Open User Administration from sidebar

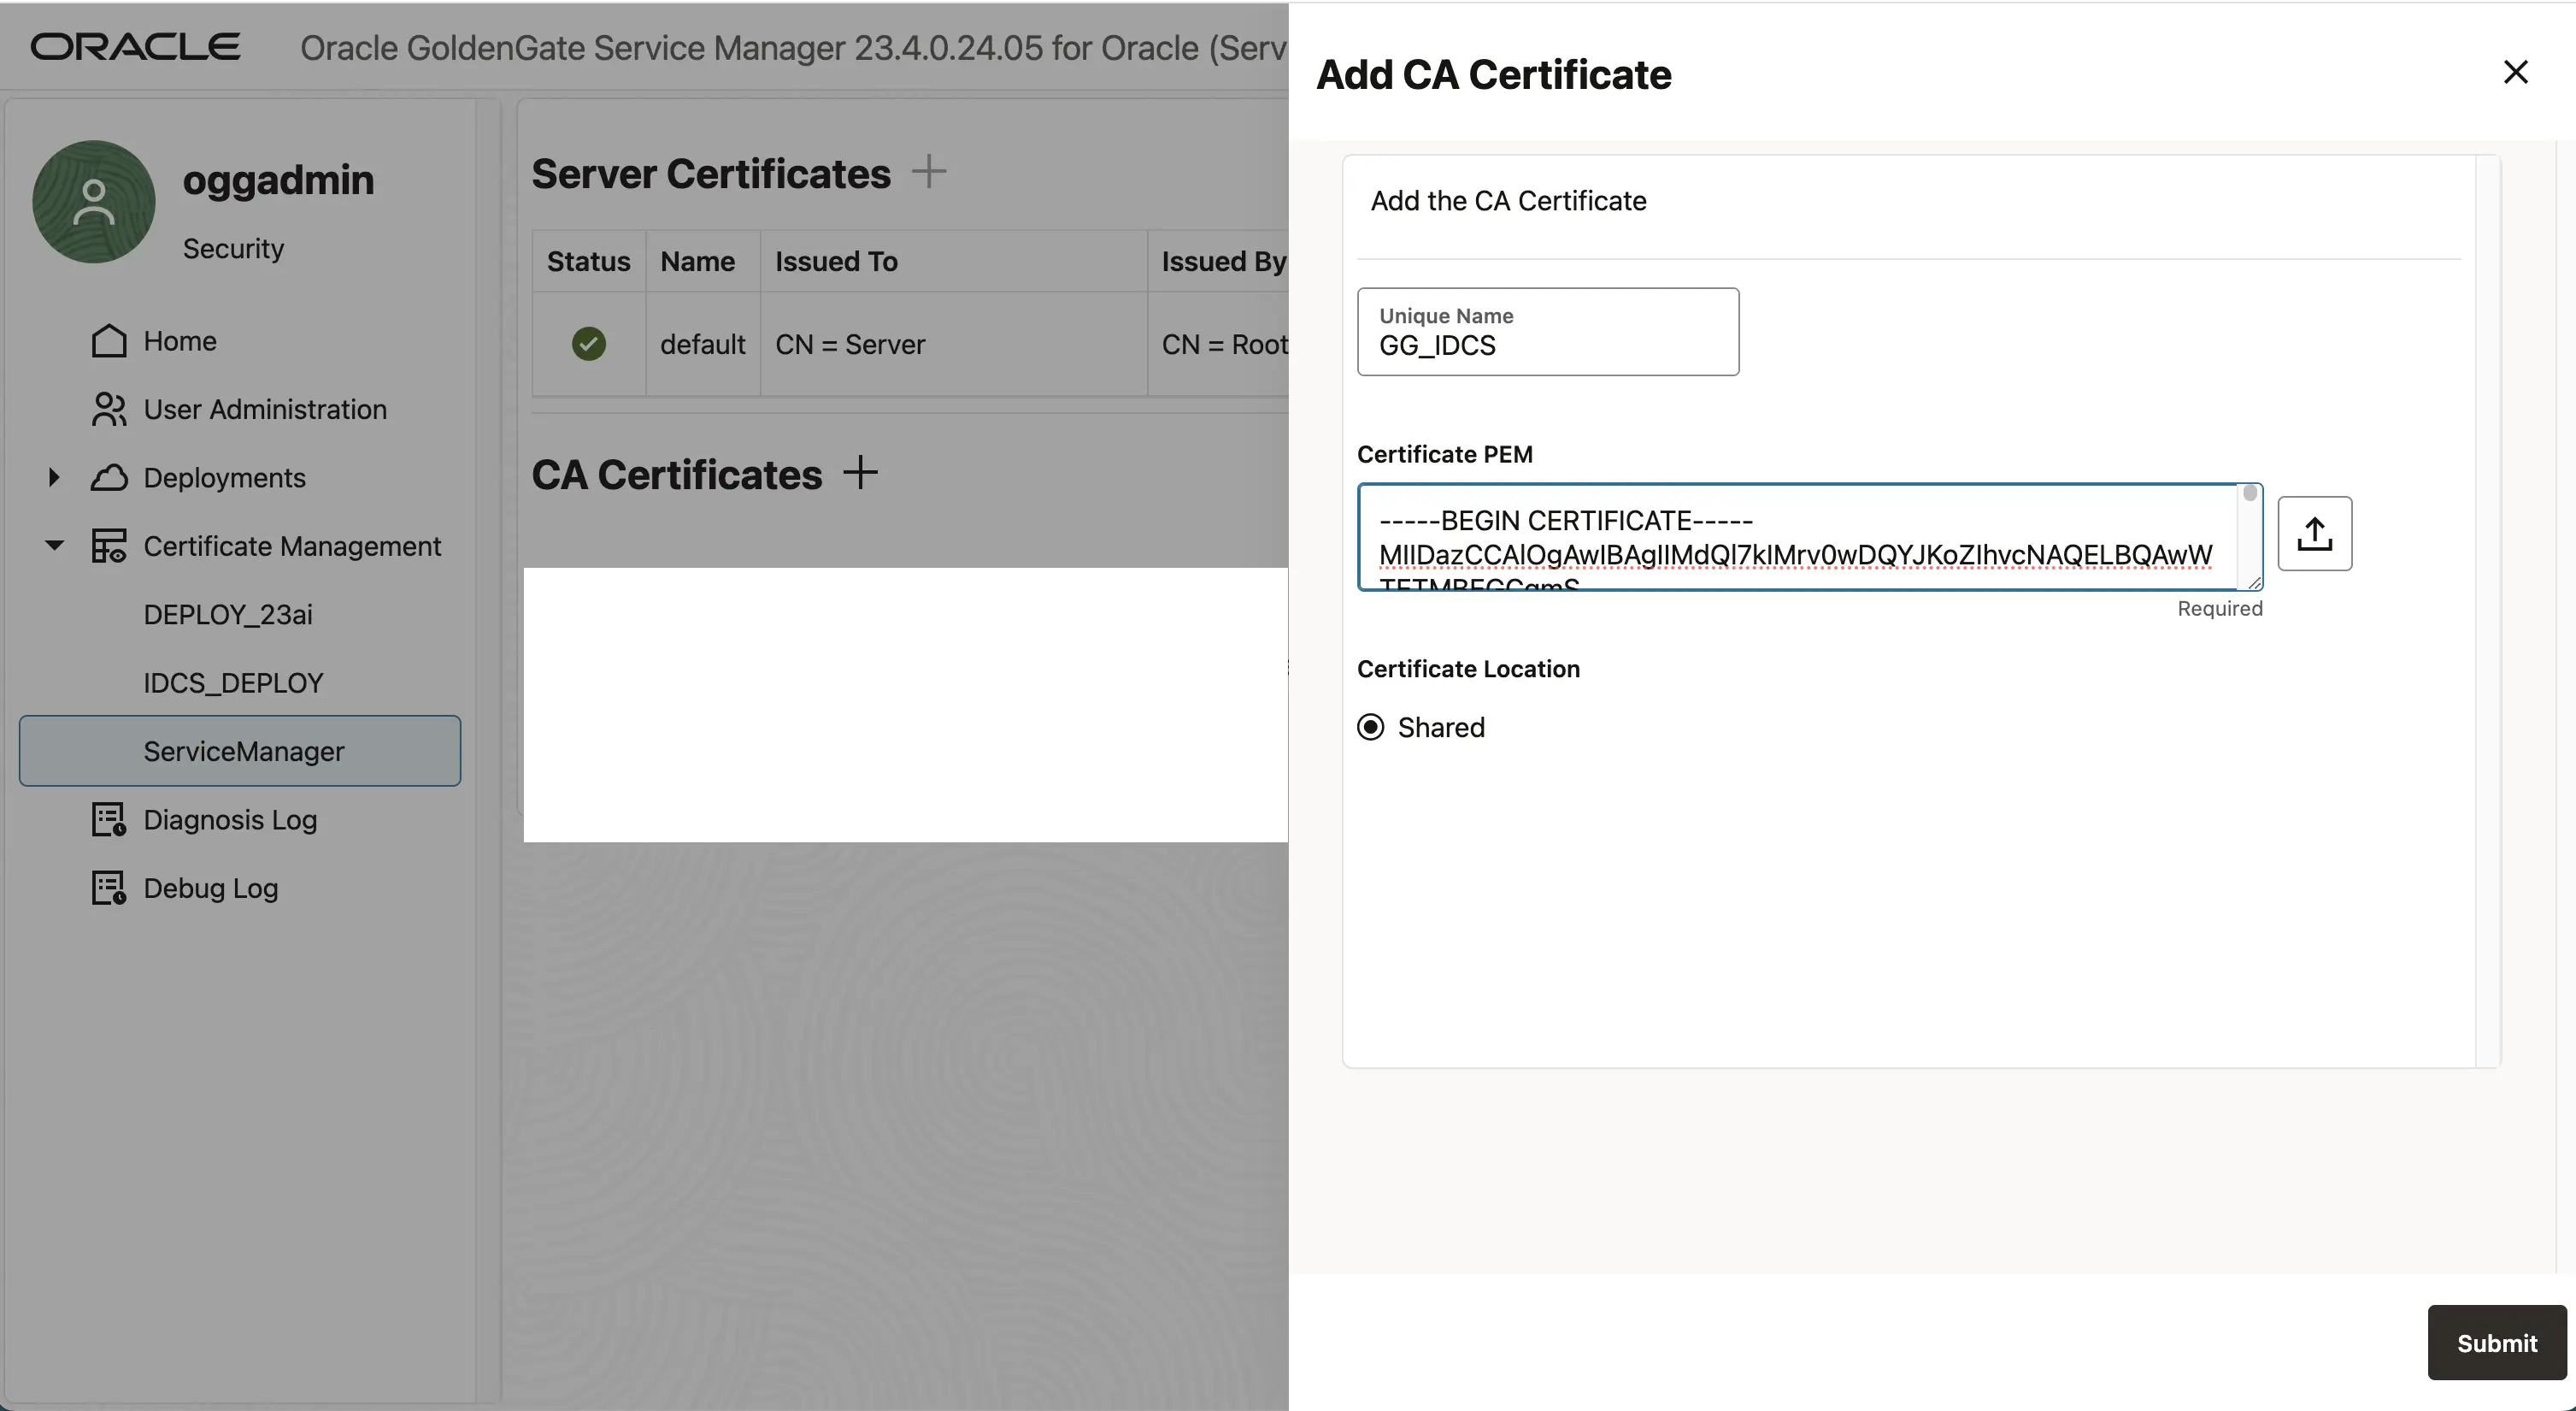coord(264,410)
